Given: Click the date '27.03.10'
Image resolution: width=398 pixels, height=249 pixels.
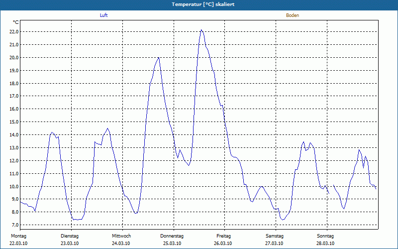Looking at the screenshot, I should click(x=274, y=244).
